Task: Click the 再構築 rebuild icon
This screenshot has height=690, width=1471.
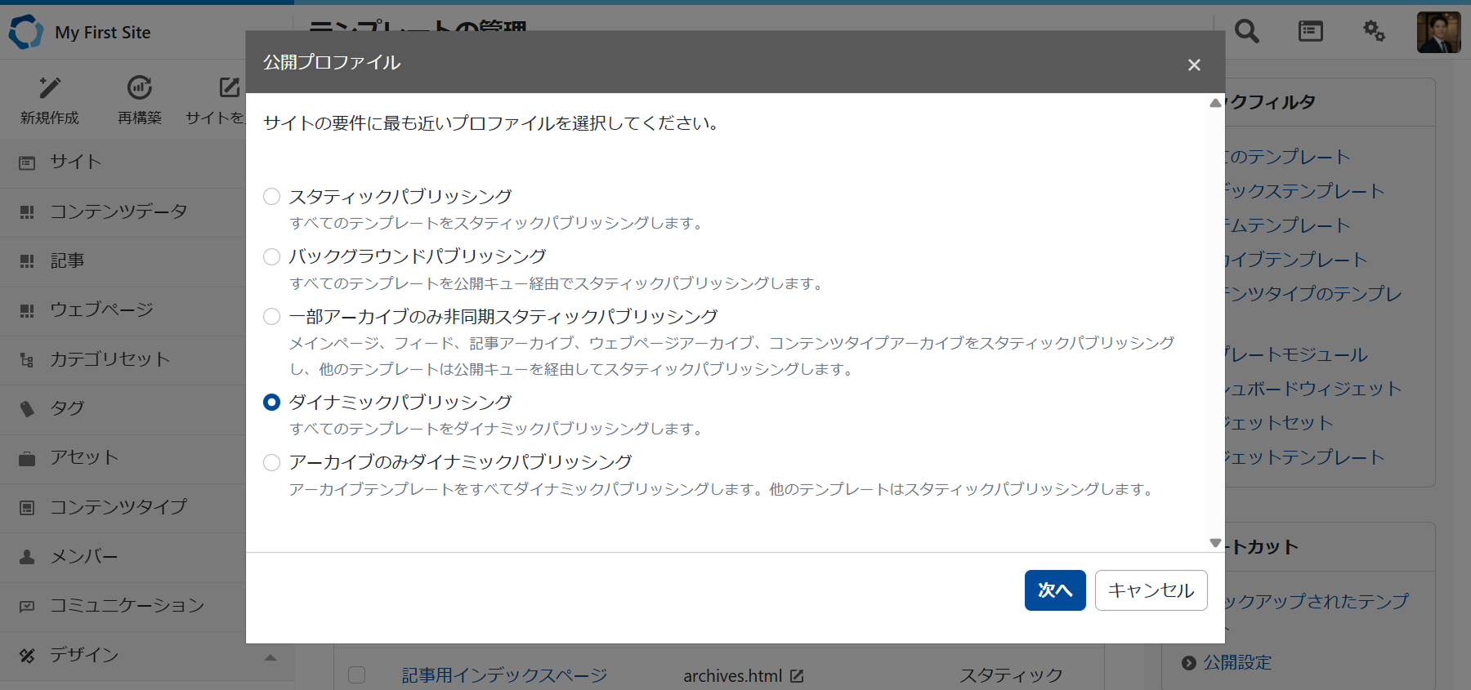Action: [x=140, y=87]
